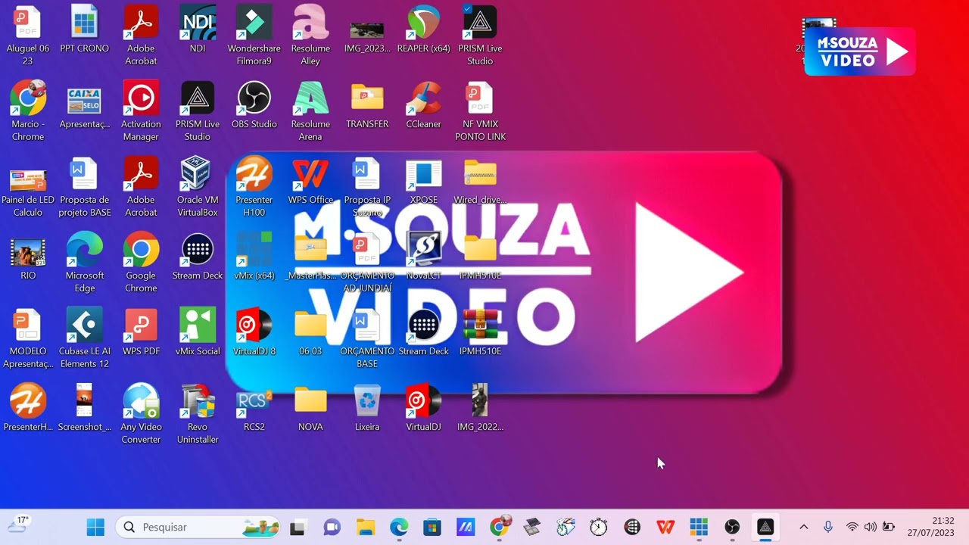Open the Wired_drive zipped folder
Screen dimensions: 969x545
click(480, 180)
